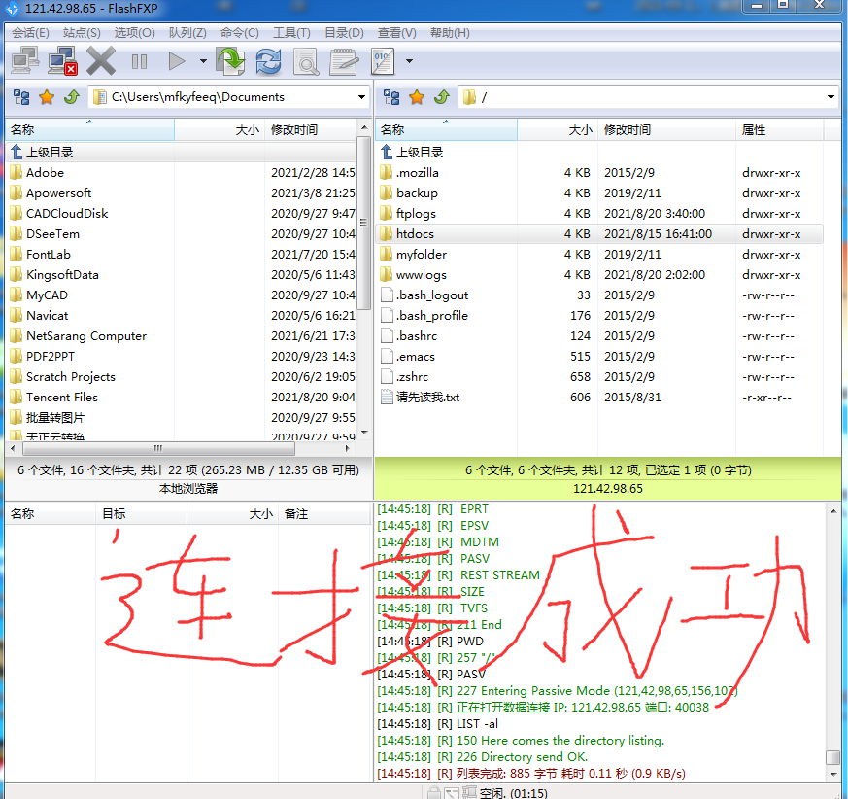This screenshot has height=799, width=848.
Task: Click the file search magnifier icon
Action: 306,61
